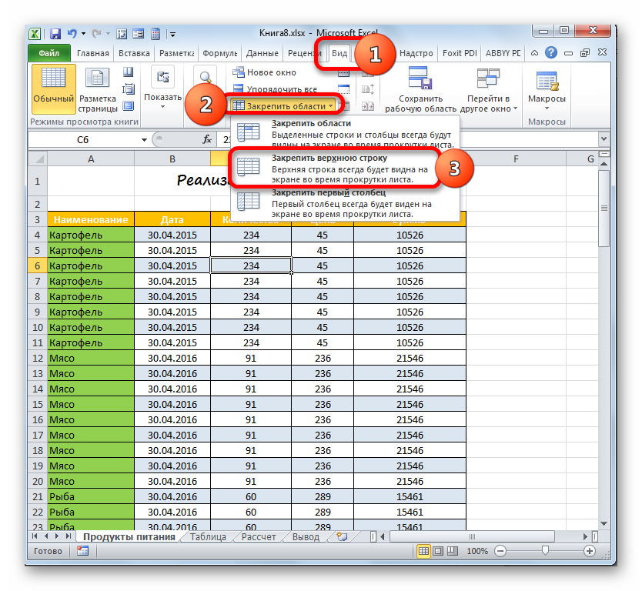Click the insert function fx icon
The height and width of the screenshot is (591, 642).
tap(207, 139)
